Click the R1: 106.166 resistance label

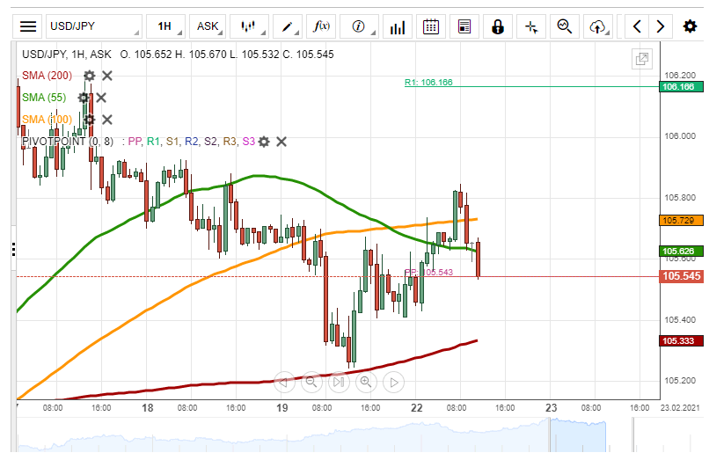tap(428, 83)
